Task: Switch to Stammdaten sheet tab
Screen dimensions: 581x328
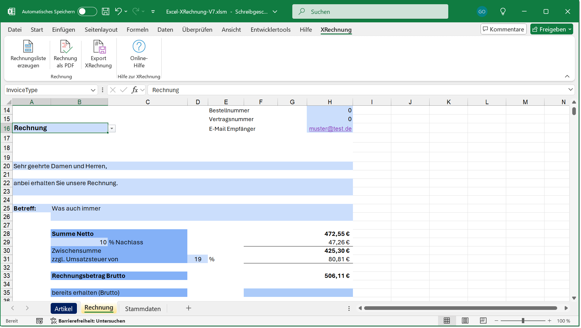Action: 143,309
